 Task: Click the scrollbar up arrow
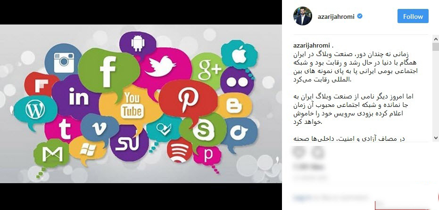pyautogui.click(x=436, y=39)
